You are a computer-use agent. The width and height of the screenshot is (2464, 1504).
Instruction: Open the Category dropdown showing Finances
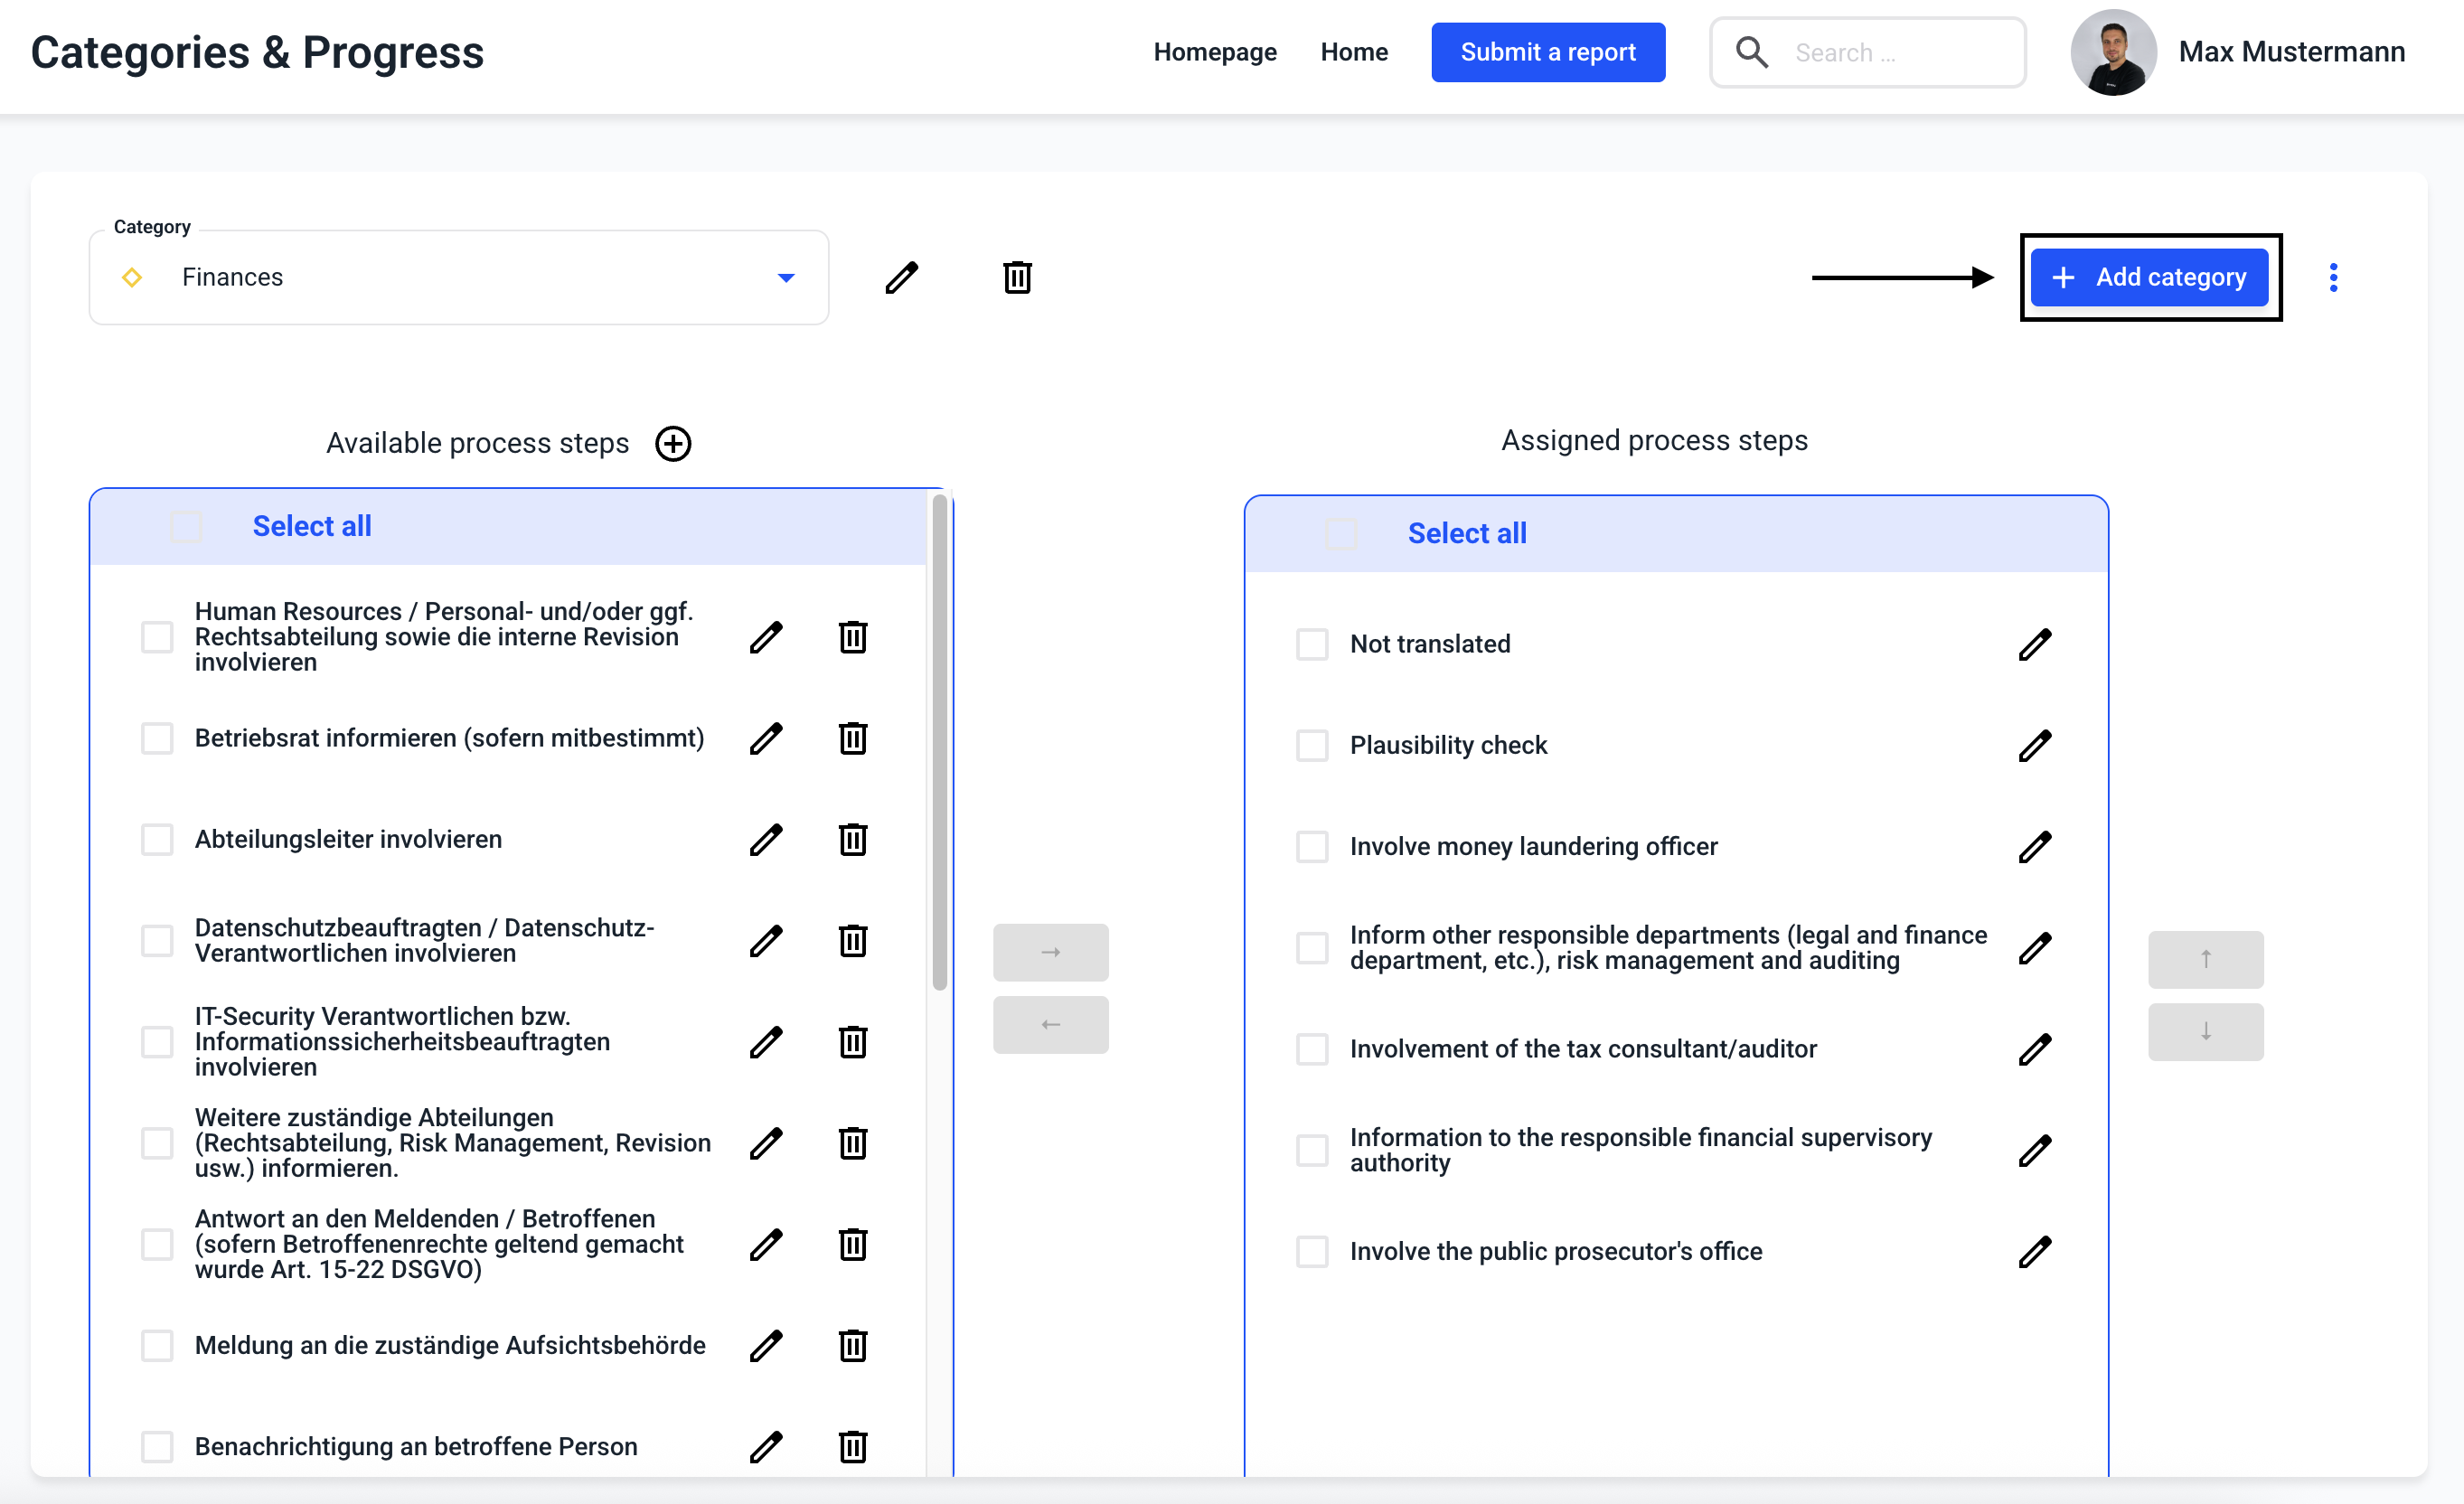[459, 277]
